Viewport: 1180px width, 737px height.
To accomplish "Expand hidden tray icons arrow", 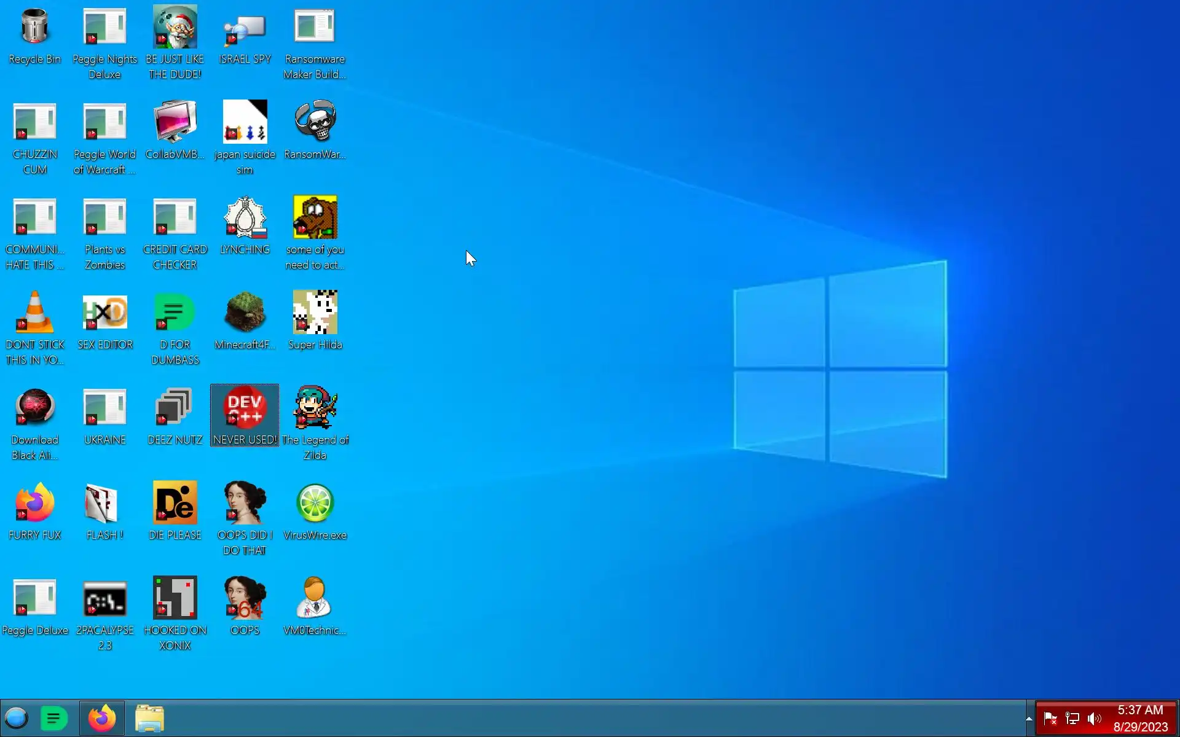I will click(1028, 718).
